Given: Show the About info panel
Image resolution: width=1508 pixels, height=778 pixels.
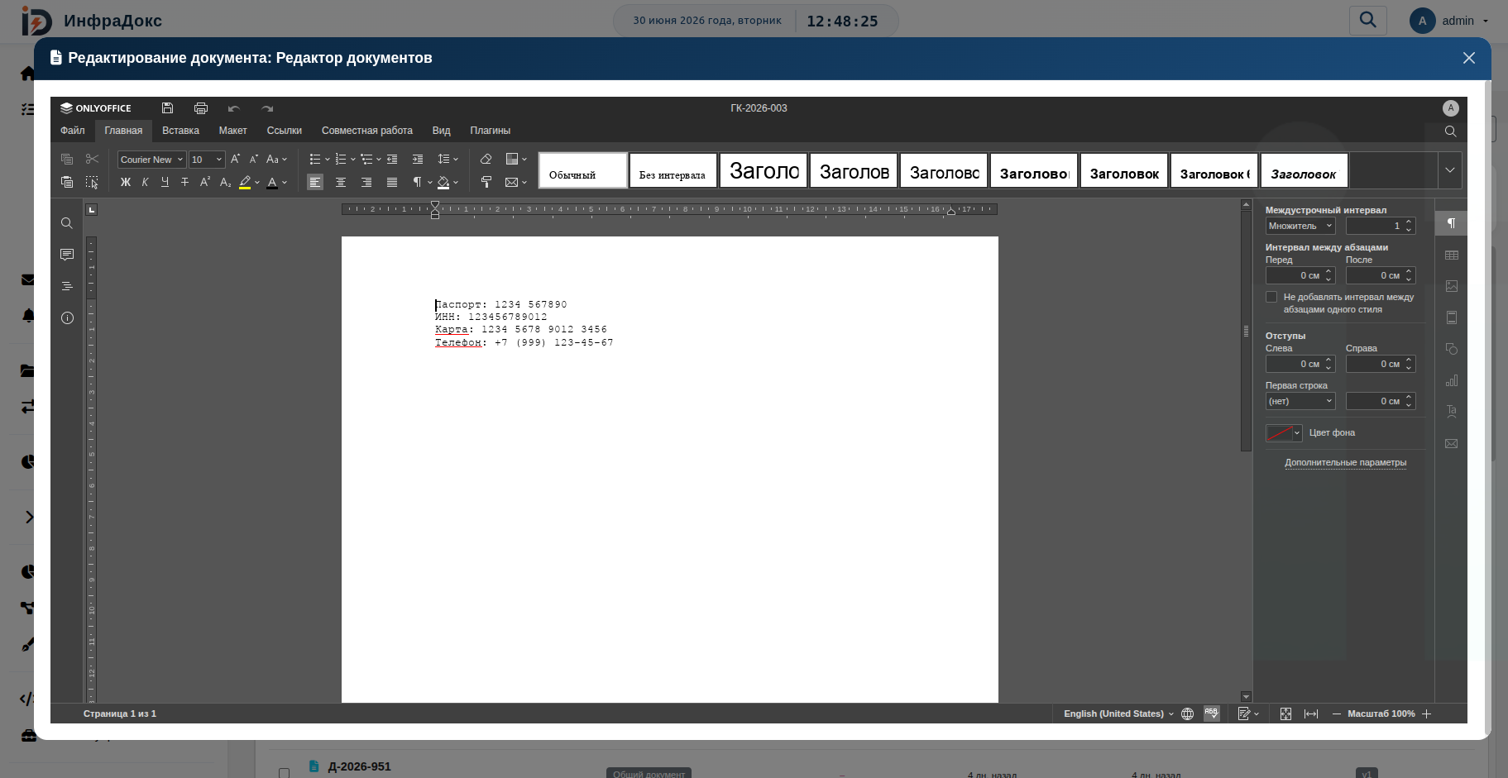Looking at the screenshot, I should (x=67, y=317).
